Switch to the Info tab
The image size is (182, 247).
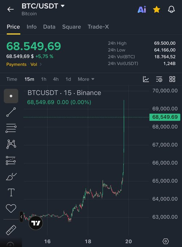[32, 27]
